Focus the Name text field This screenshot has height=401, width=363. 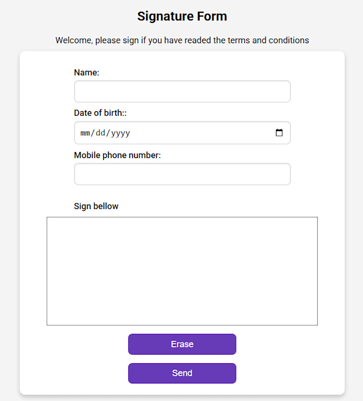tap(182, 91)
